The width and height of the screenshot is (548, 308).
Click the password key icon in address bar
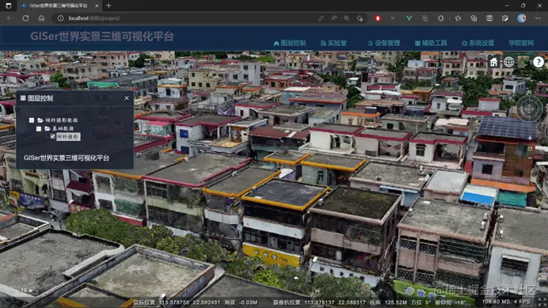(321, 18)
